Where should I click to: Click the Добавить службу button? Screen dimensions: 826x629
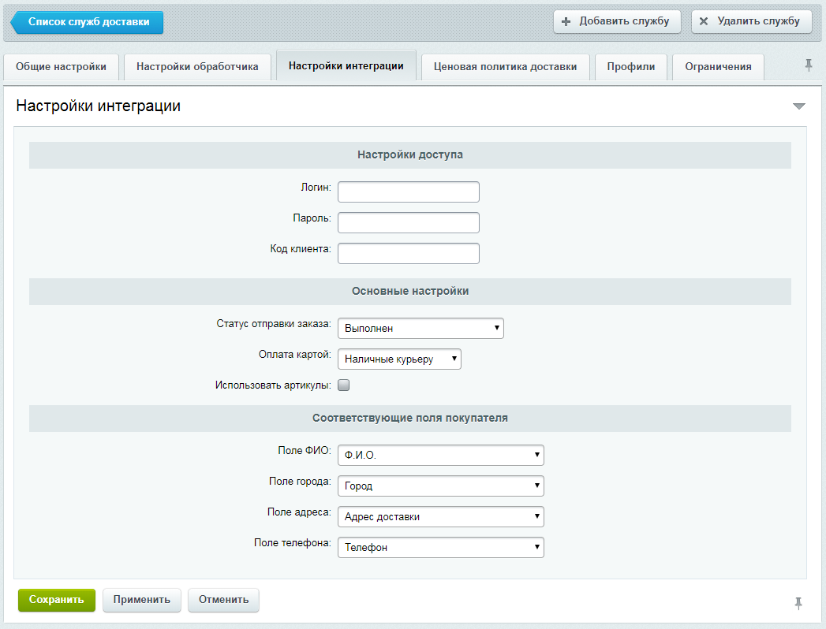[x=616, y=21]
